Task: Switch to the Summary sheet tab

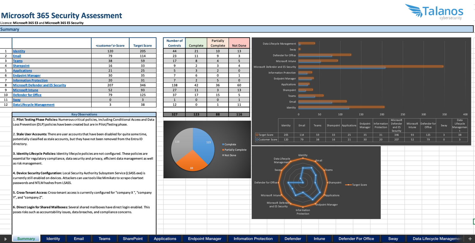Action: pyautogui.click(x=26, y=239)
